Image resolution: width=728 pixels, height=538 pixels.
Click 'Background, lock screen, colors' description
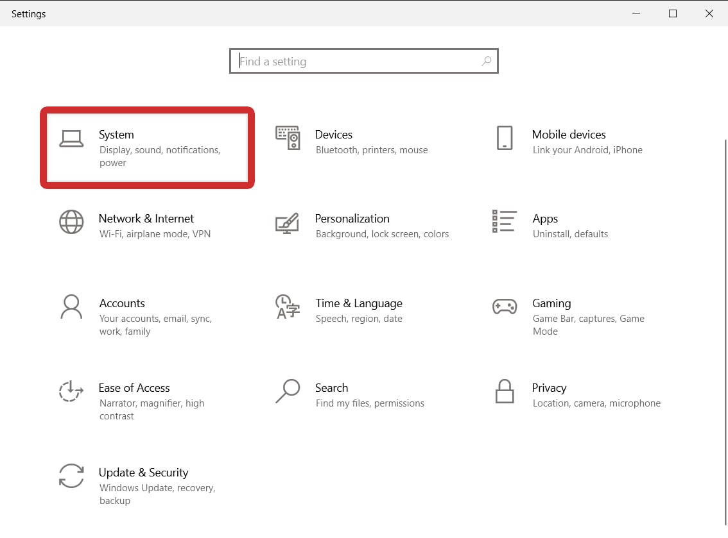click(x=382, y=234)
